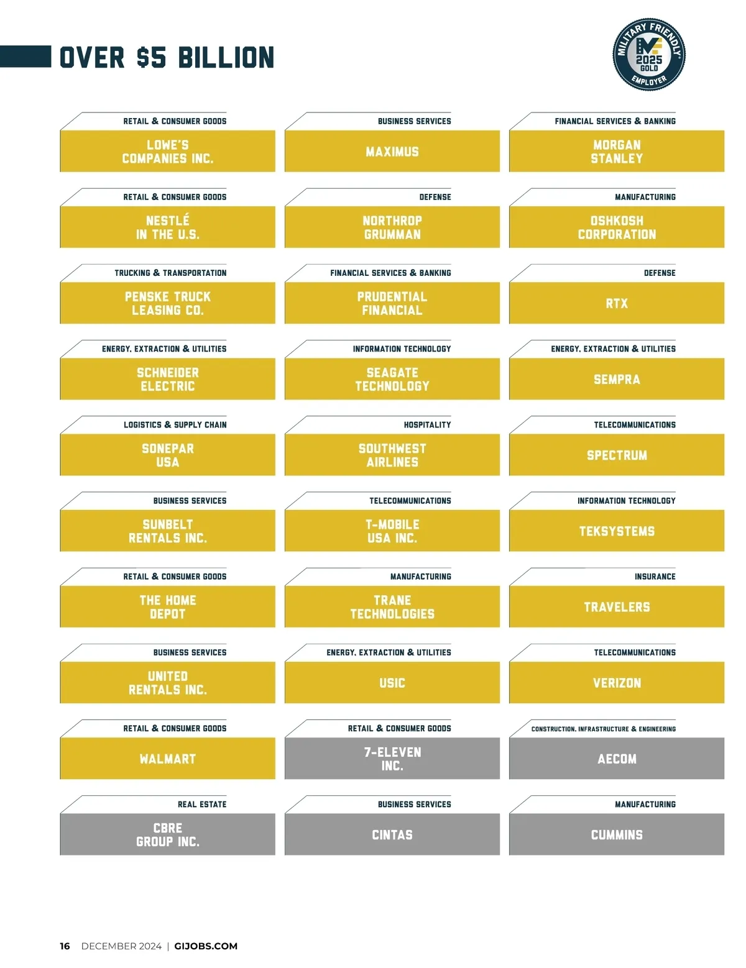Open the Morgan Stanley tile
Screen dimensions: 746x968
click(x=617, y=152)
